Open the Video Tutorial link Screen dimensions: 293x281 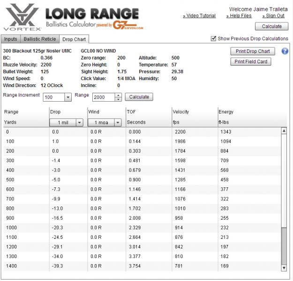tap(199, 16)
